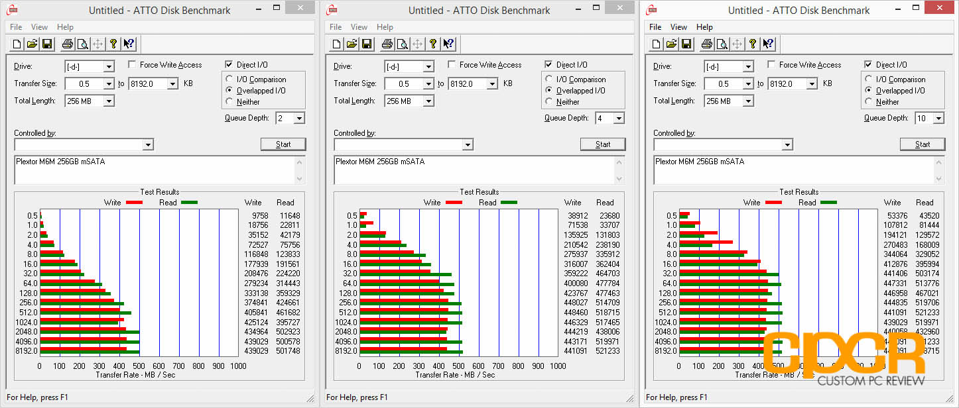Focus Plextor M6M description box, Queue Depth 4 window
This screenshot has width=959, height=408.
(x=479, y=170)
